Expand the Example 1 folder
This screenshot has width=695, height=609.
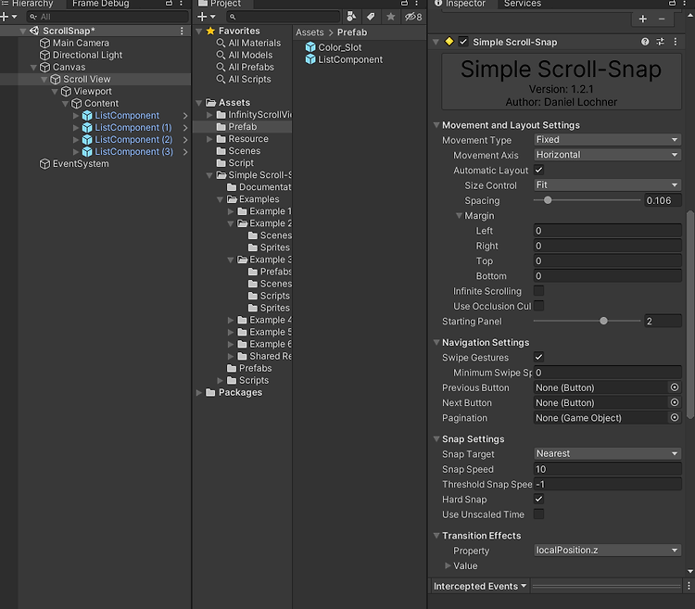(x=231, y=211)
